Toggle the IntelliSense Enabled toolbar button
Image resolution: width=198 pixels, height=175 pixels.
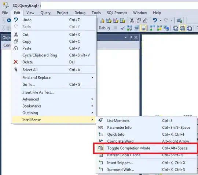coord(143,28)
